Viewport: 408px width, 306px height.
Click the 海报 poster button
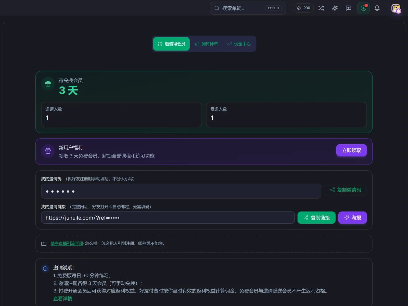353,218
